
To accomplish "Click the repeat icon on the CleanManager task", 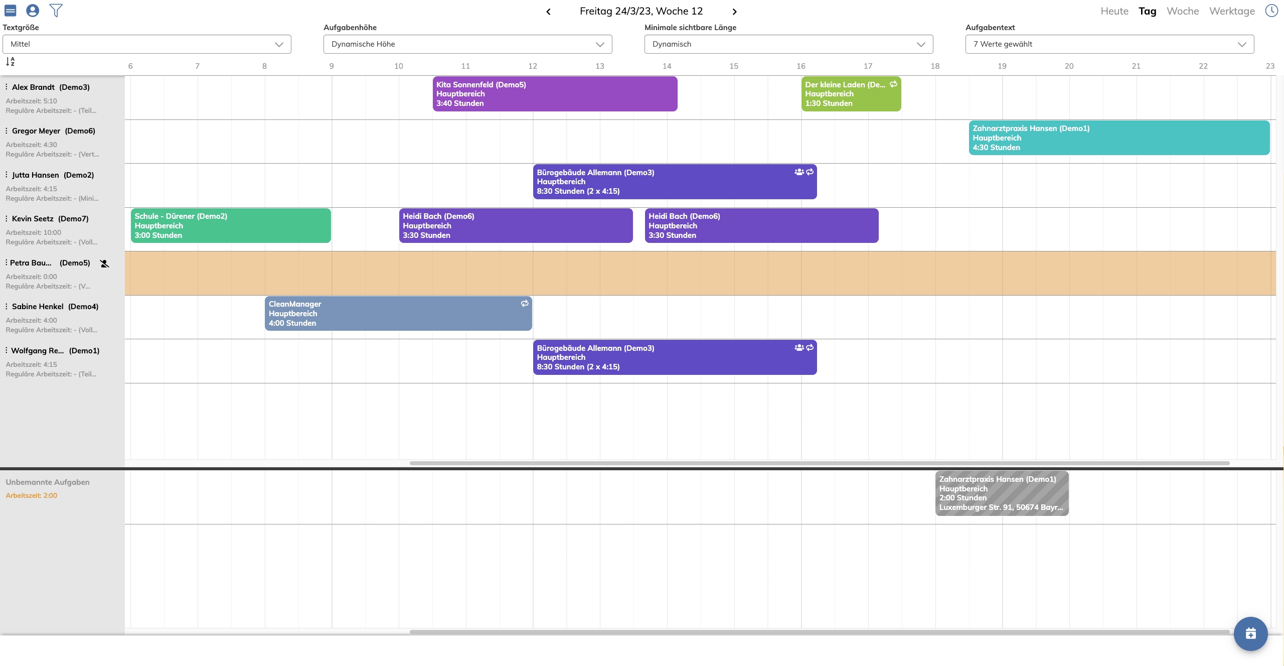I will [525, 303].
